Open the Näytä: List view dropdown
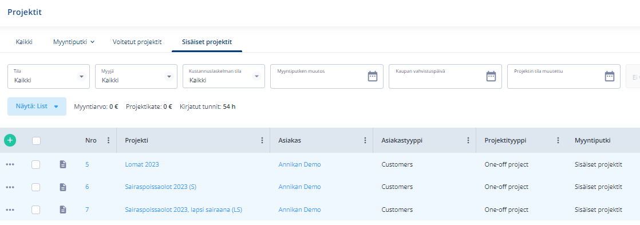 [x=37, y=106]
